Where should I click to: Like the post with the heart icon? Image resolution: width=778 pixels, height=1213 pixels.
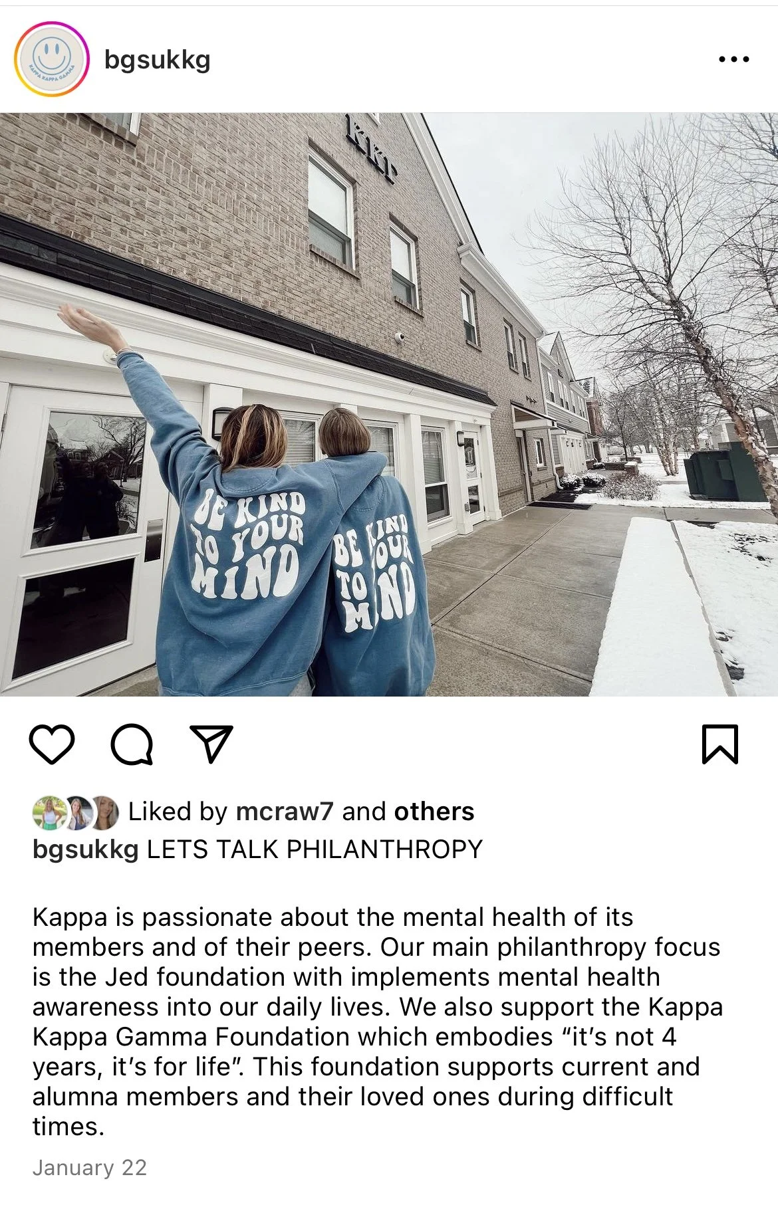[x=52, y=744]
